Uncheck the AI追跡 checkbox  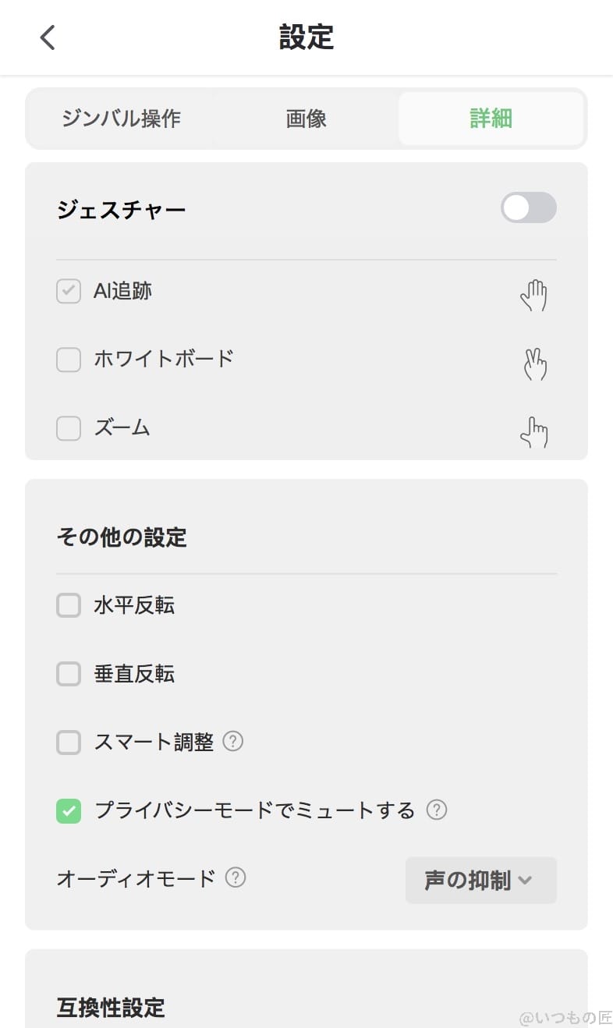coord(69,292)
